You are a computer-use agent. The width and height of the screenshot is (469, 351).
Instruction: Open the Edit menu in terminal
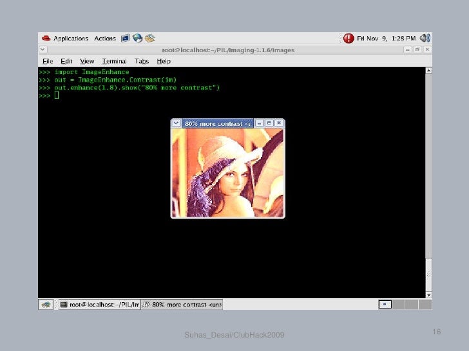click(66, 61)
